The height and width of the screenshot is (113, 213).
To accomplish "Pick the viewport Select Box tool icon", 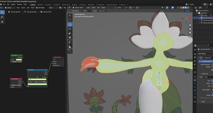I will 70,16.
